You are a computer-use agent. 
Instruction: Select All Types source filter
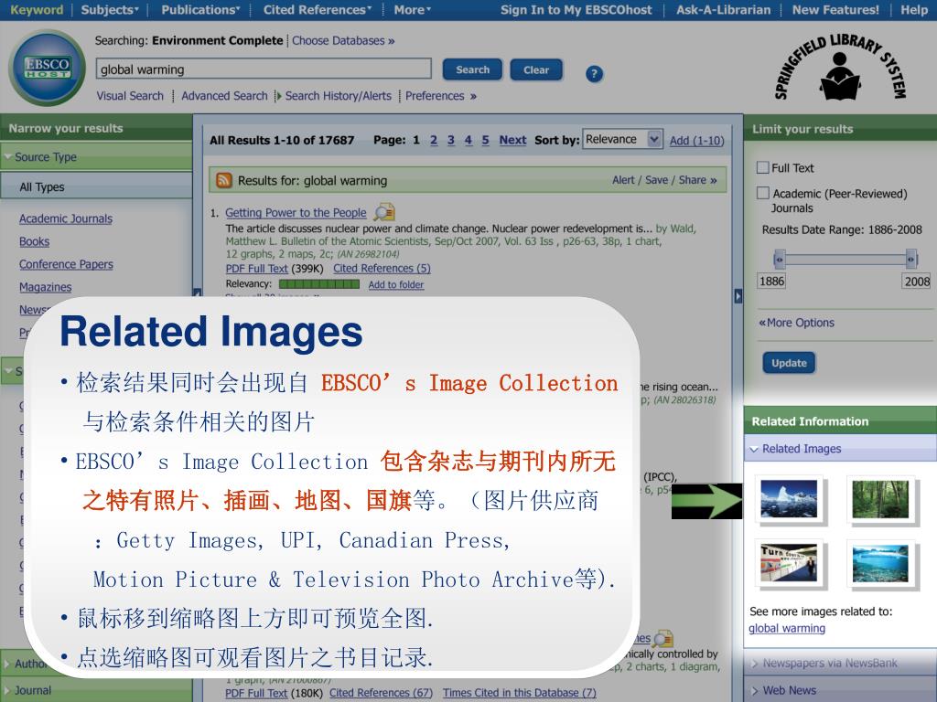(95, 186)
